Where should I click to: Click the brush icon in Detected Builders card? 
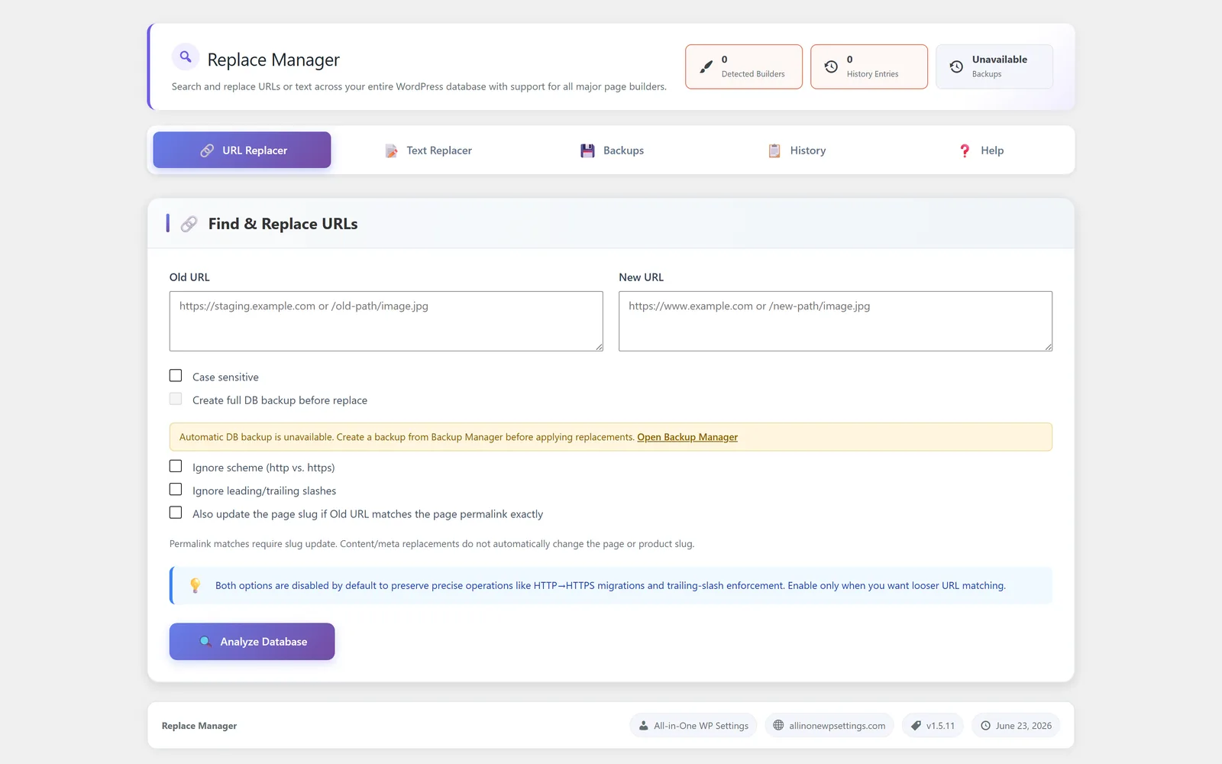pos(706,66)
